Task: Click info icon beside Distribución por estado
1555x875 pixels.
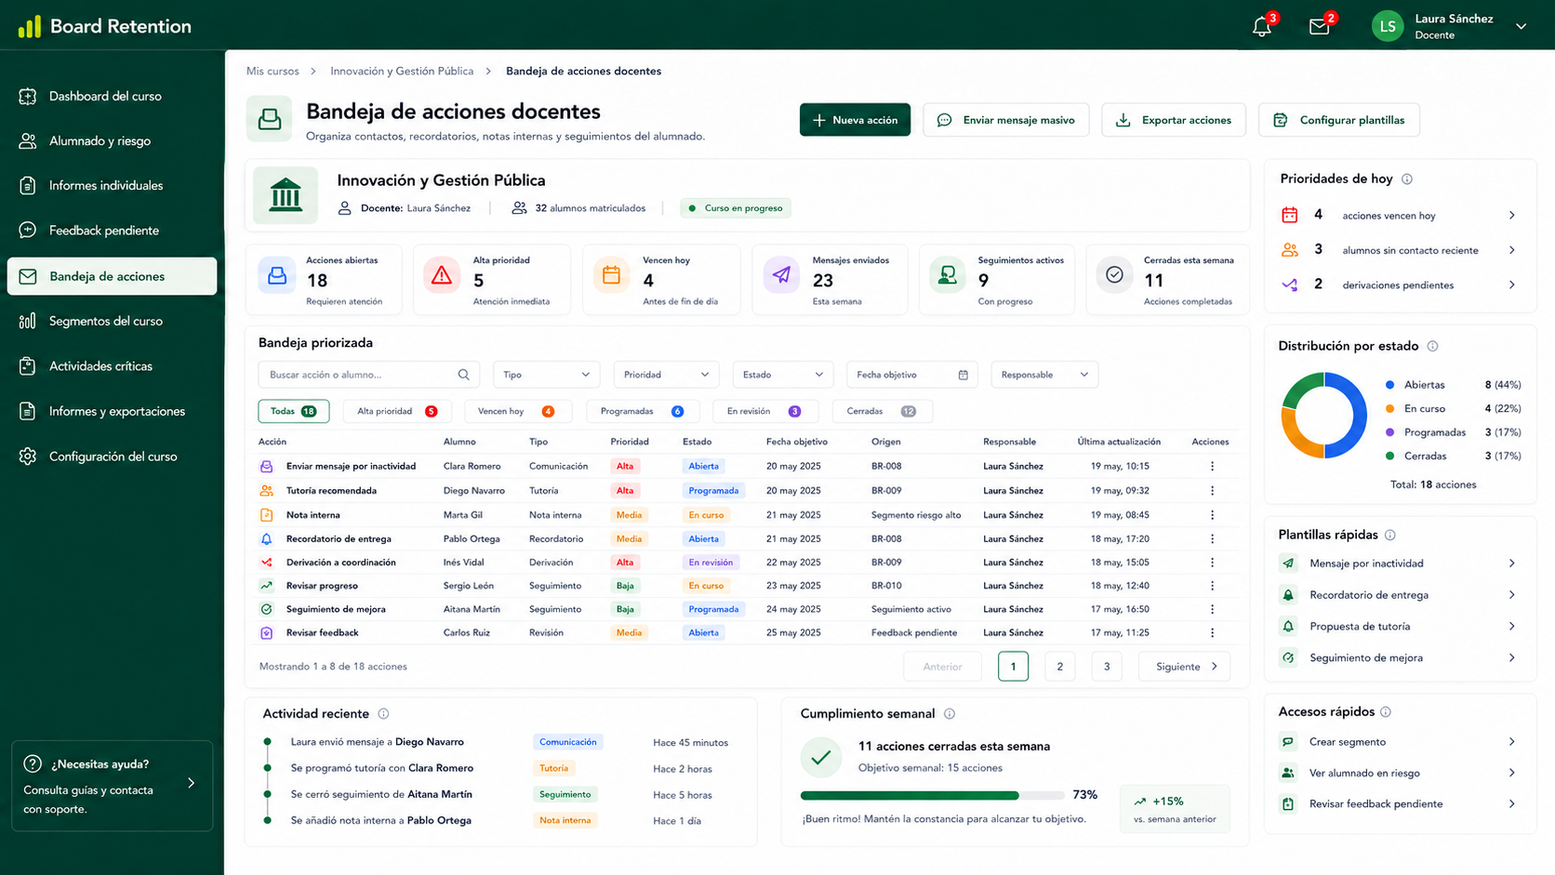Action: (x=1432, y=346)
